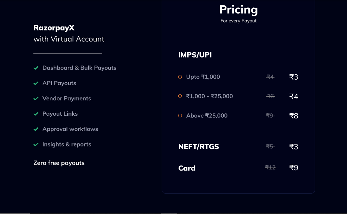Click the checkmark next to Payout Links
This screenshot has width=347, height=214.
(x=36, y=114)
